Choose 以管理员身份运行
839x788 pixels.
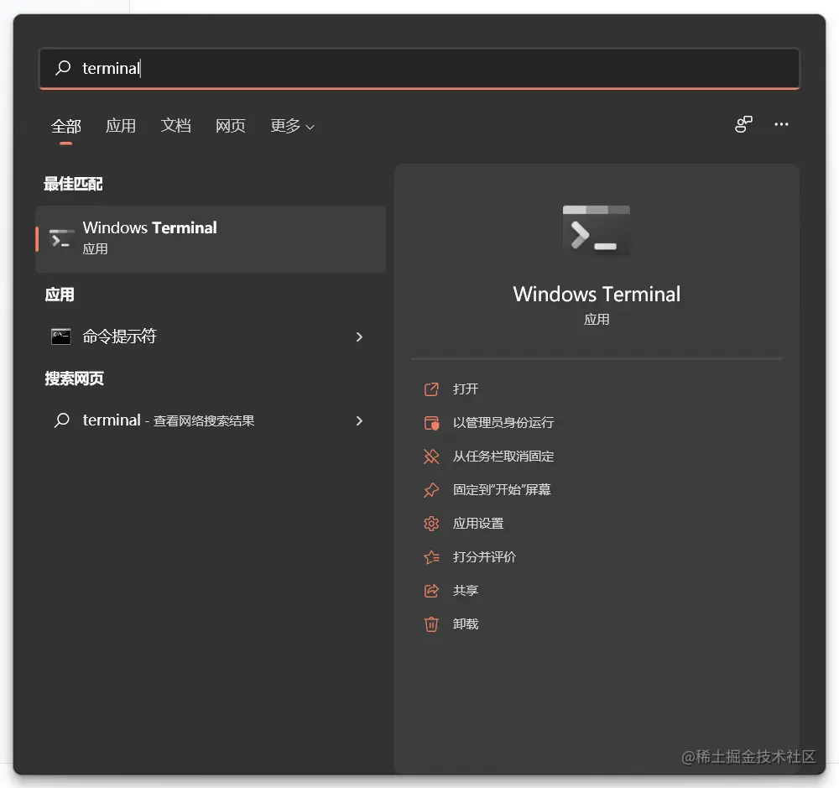(x=503, y=423)
